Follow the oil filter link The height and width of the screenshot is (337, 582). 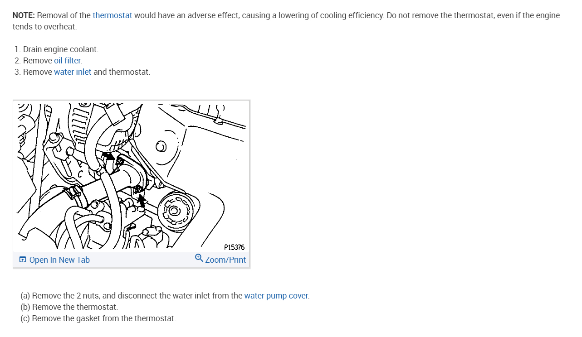click(x=68, y=61)
